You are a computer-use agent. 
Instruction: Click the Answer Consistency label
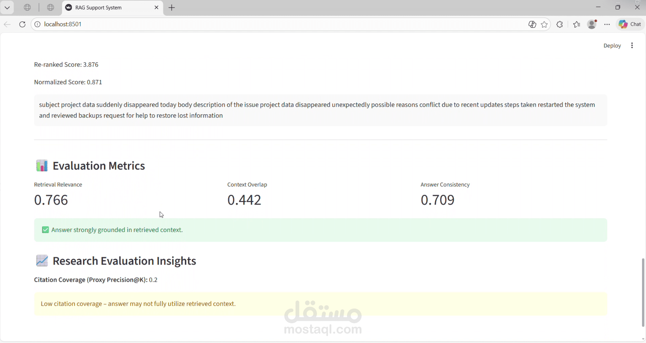[445, 185]
